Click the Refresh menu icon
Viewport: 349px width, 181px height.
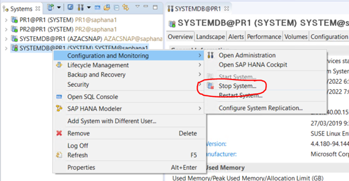(59, 155)
